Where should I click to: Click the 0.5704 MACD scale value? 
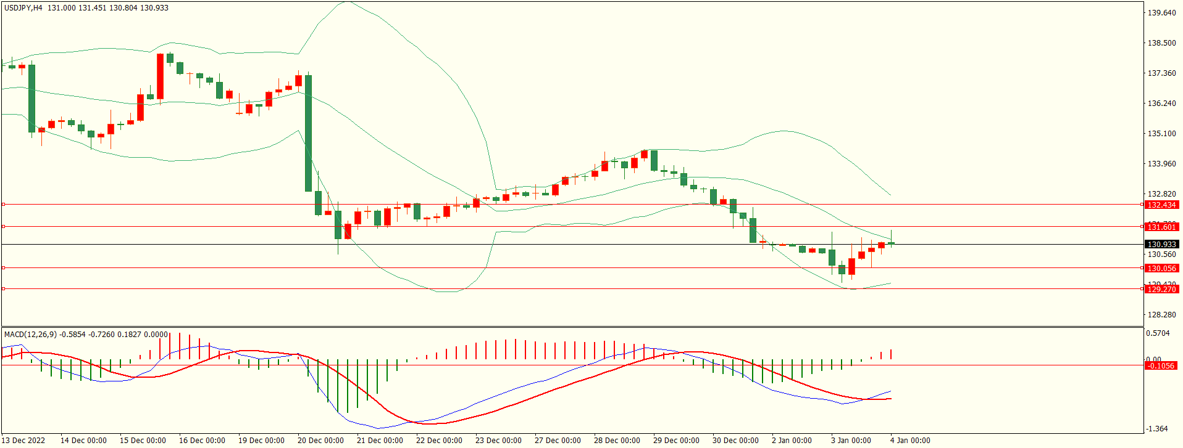[x=1158, y=333]
